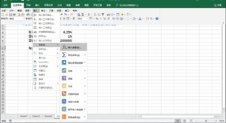Switch to Page Layout view in status bar
The image size is (226, 123).
click(184, 121)
